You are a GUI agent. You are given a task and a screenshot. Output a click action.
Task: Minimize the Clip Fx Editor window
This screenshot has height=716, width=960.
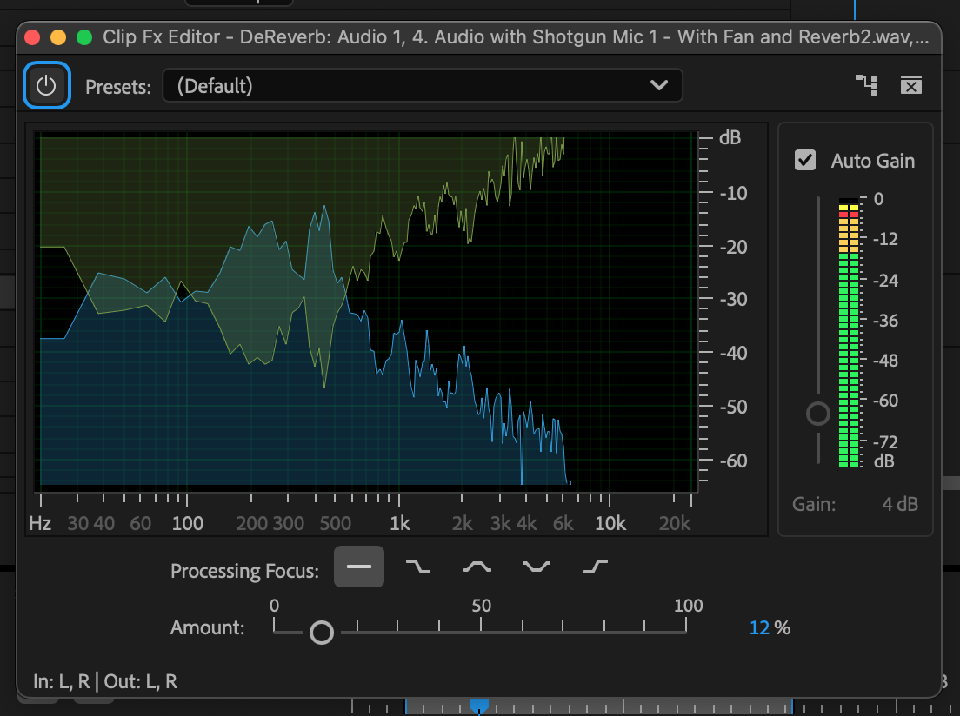point(58,37)
